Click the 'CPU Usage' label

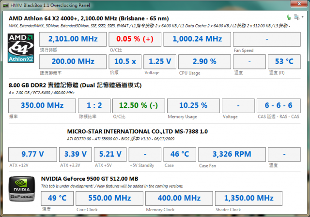[189, 73]
